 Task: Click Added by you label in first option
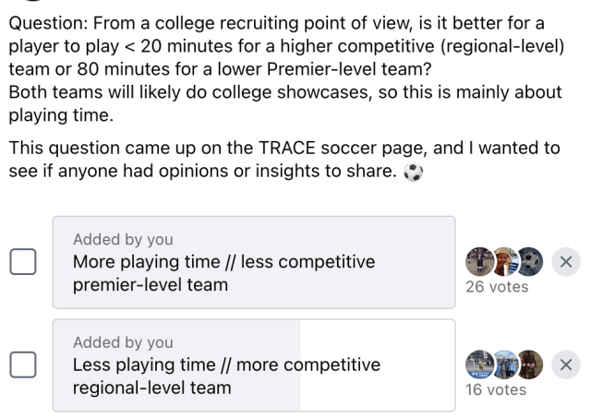[x=123, y=240]
